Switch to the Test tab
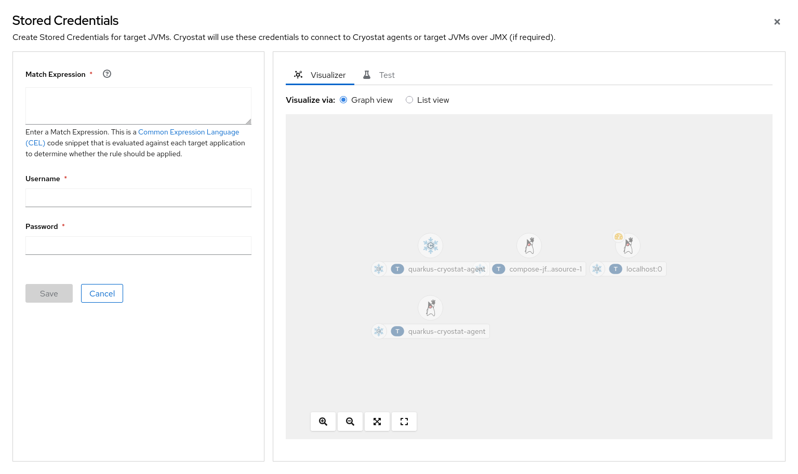The image size is (798, 474). pos(379,75)
